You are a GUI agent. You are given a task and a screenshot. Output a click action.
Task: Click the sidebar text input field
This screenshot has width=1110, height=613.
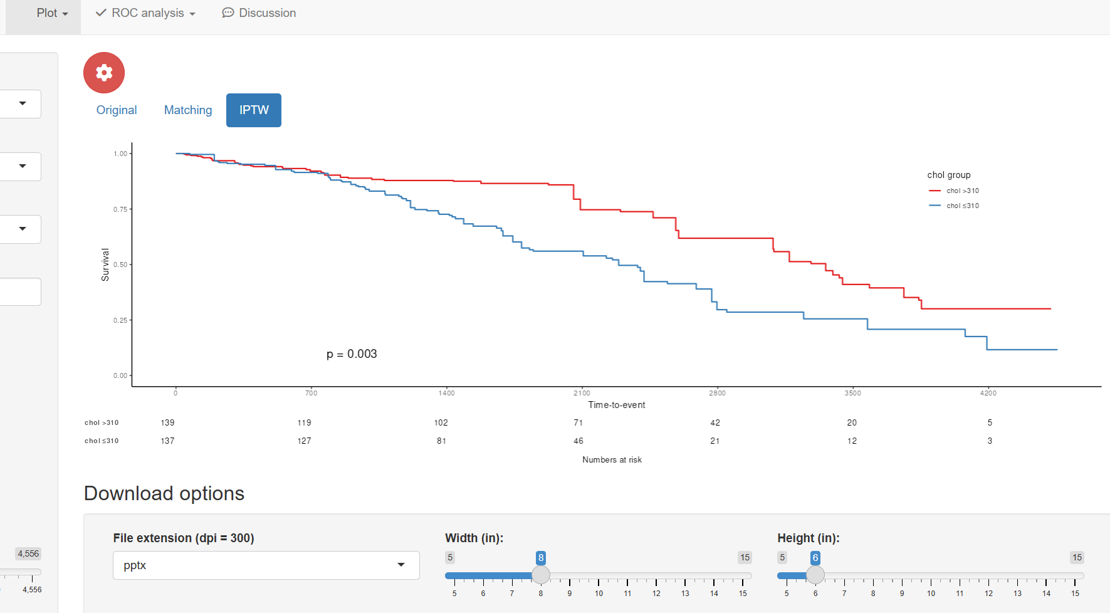pyautogui.click(x=19, y=292)
